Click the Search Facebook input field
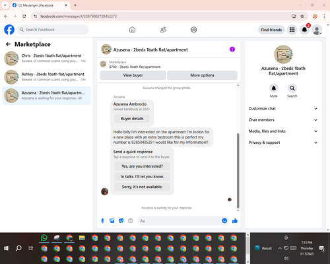Screen dimensions: 330x264 pos(53,30)
